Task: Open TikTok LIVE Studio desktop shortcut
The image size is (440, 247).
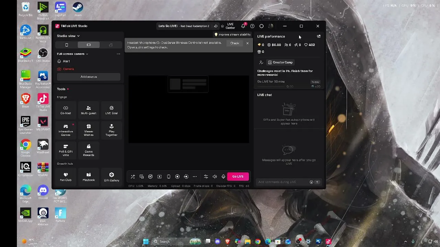Action: [x=43, y=103]
